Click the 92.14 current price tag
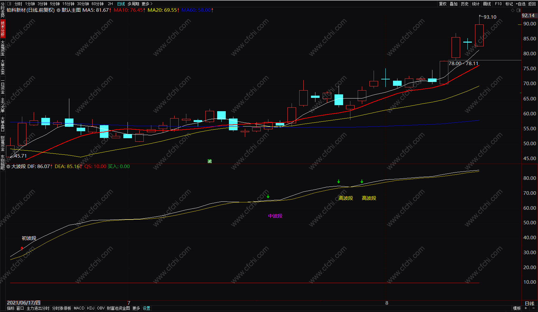The height and width of the screenshot is (312, 538). click(528, 16)
